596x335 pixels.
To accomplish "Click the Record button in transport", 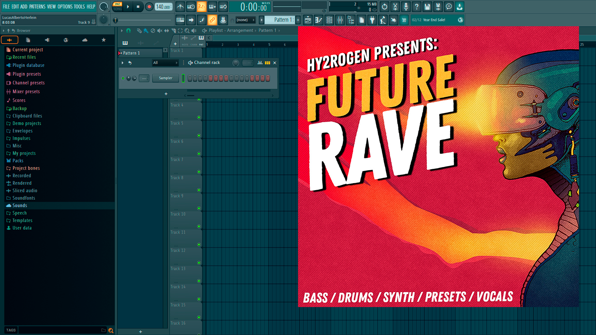I will point(149,7).
